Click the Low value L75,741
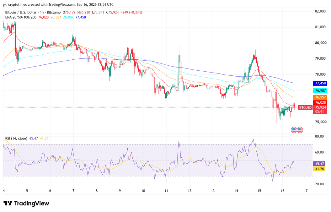The image size is (331, 212). [98, 13]
